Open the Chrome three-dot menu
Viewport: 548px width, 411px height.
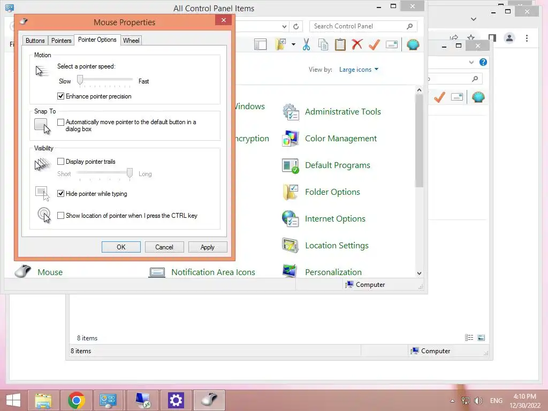coord(527,38)
